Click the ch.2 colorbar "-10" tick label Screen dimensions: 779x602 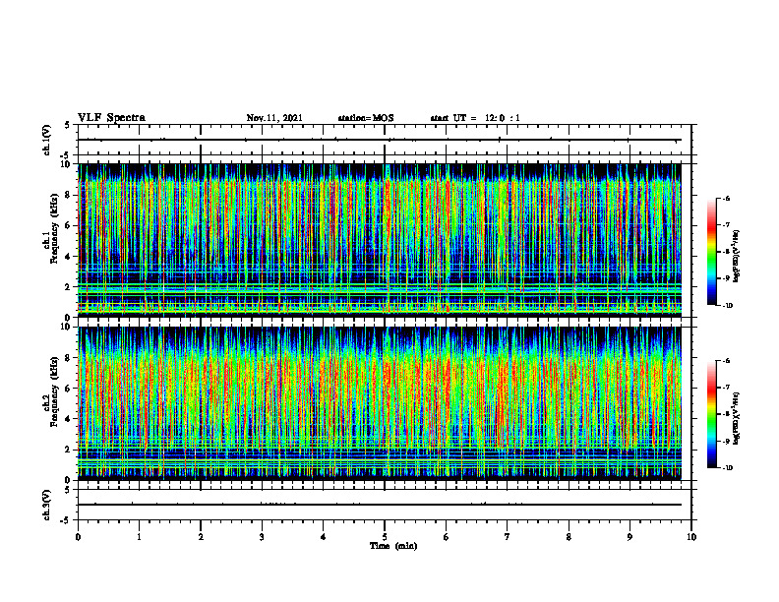727,468
